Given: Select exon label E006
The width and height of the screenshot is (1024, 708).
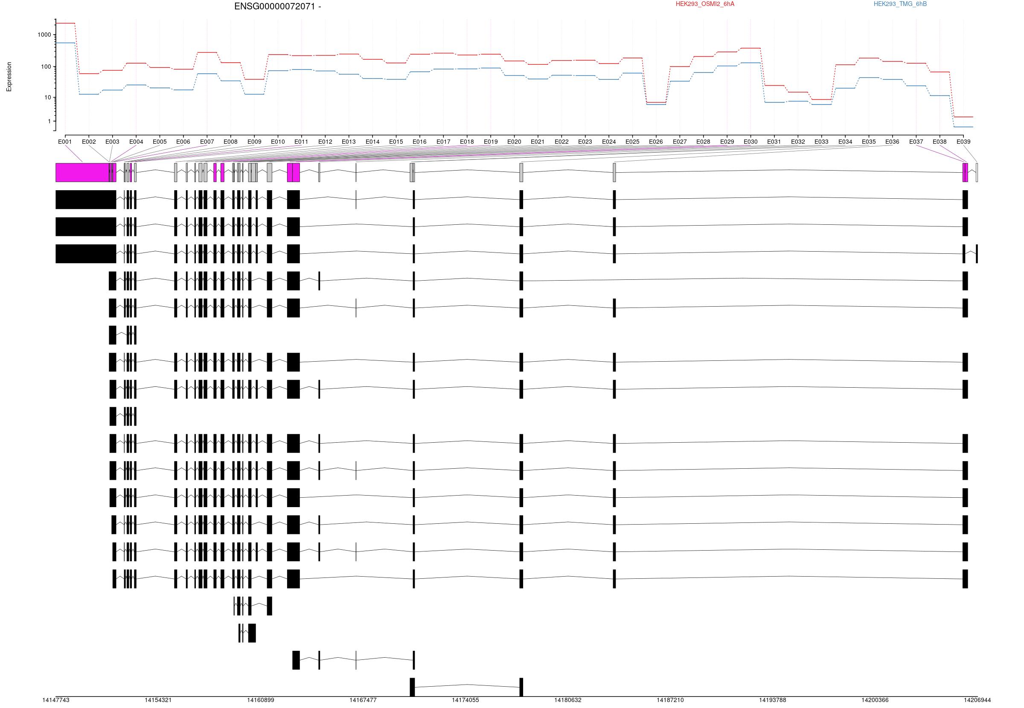Looking at the screenshot, I should point(183,142).
